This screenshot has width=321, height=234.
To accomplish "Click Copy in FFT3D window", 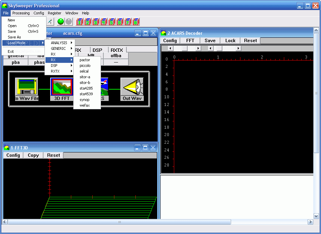I will [33, 155].
